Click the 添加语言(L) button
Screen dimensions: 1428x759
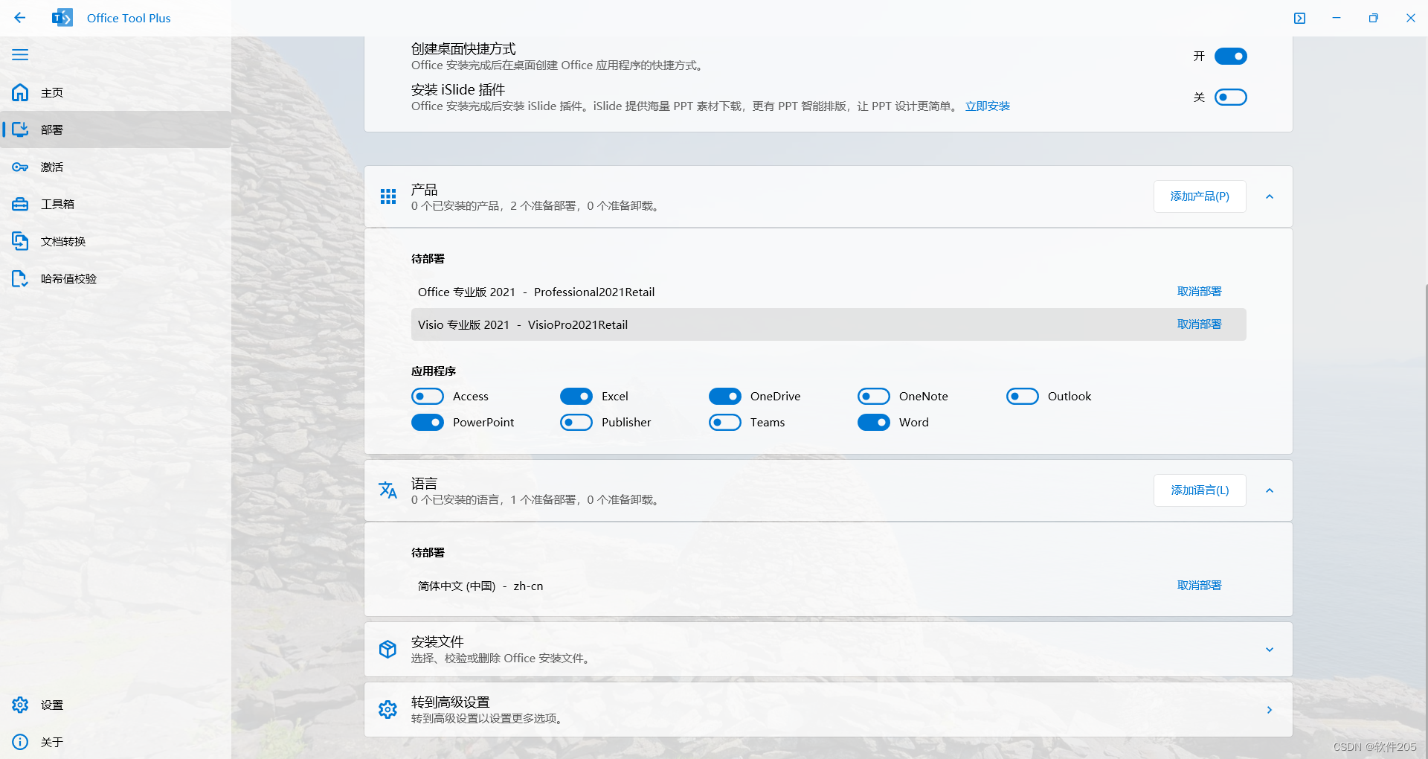(1200, 490)
